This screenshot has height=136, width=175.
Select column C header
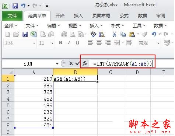[111, 72]
